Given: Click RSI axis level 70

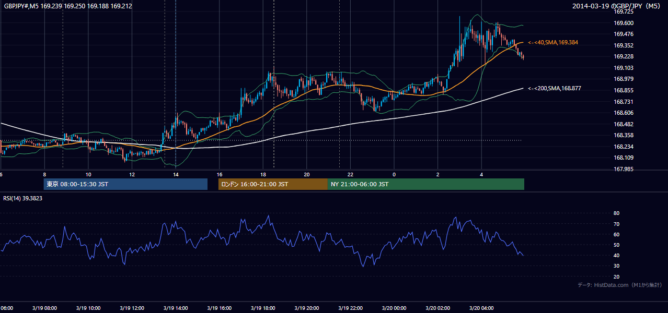Looking at the screenshot, I should click(617, 224).
